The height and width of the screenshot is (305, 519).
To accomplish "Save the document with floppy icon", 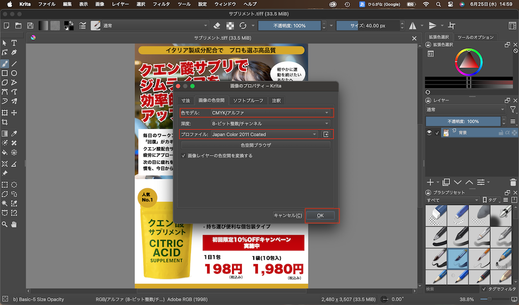I will (x=30, y=25).
